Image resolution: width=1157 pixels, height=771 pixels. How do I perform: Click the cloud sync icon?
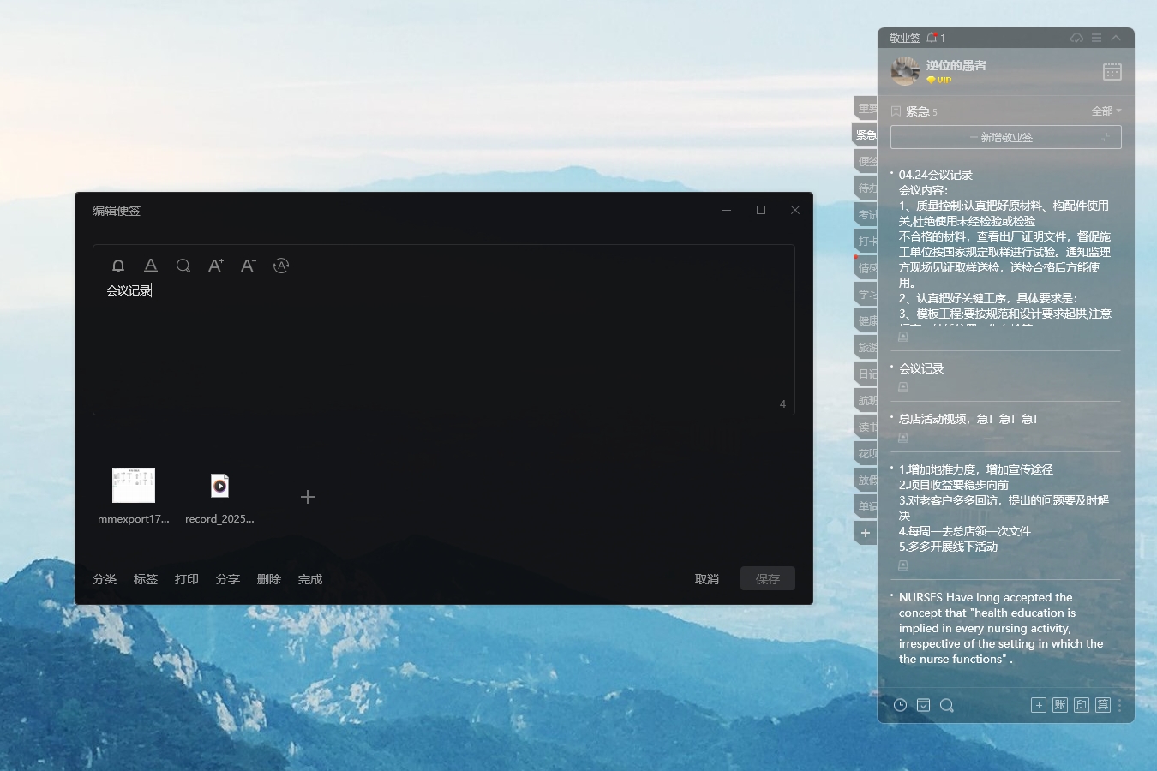pyautogui.click(x=1077, y=38)
